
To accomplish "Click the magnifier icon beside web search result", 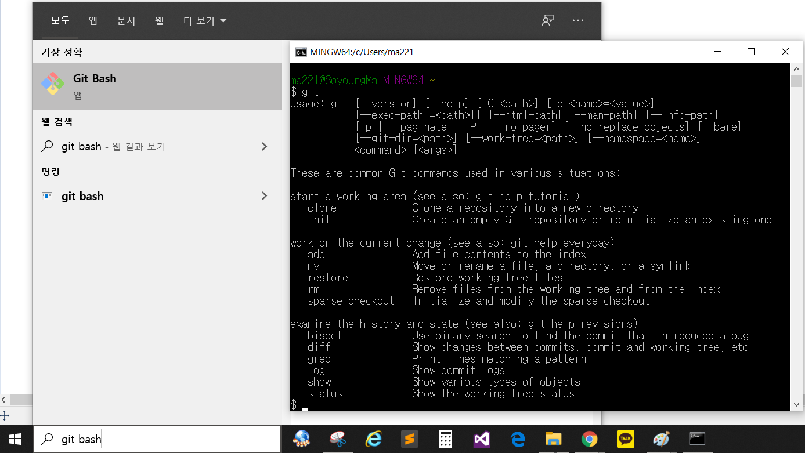I will [x=48, y=146].
